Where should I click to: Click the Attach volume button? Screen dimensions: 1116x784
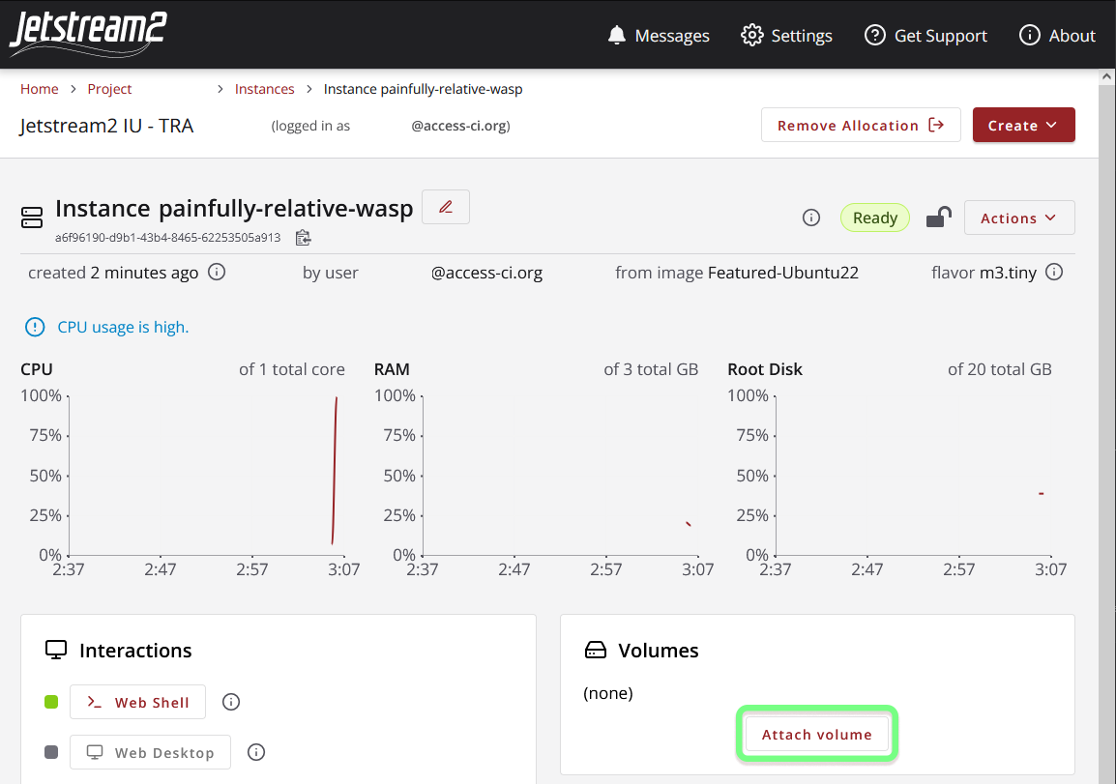pos(816,734)
